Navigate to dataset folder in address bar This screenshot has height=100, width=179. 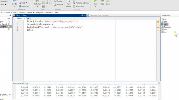(48, 12)
